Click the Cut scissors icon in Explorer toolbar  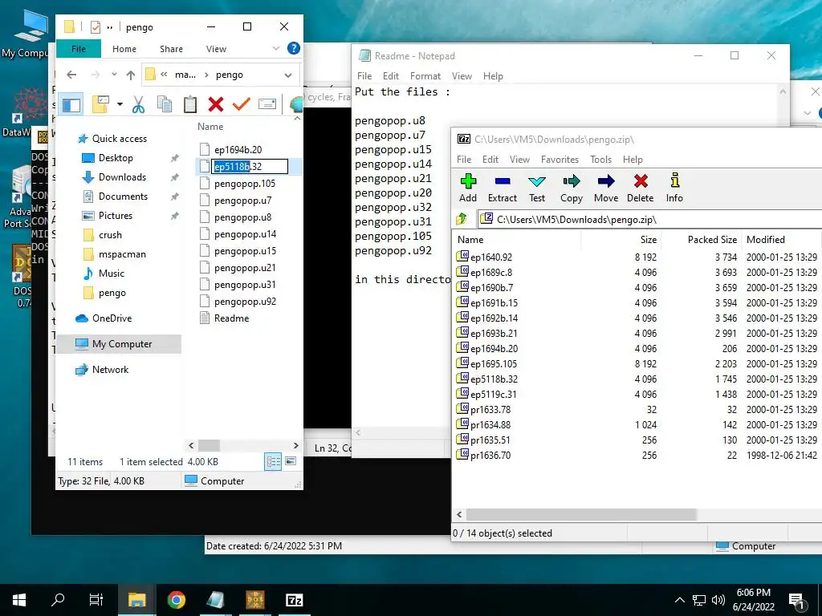[138, 104]
